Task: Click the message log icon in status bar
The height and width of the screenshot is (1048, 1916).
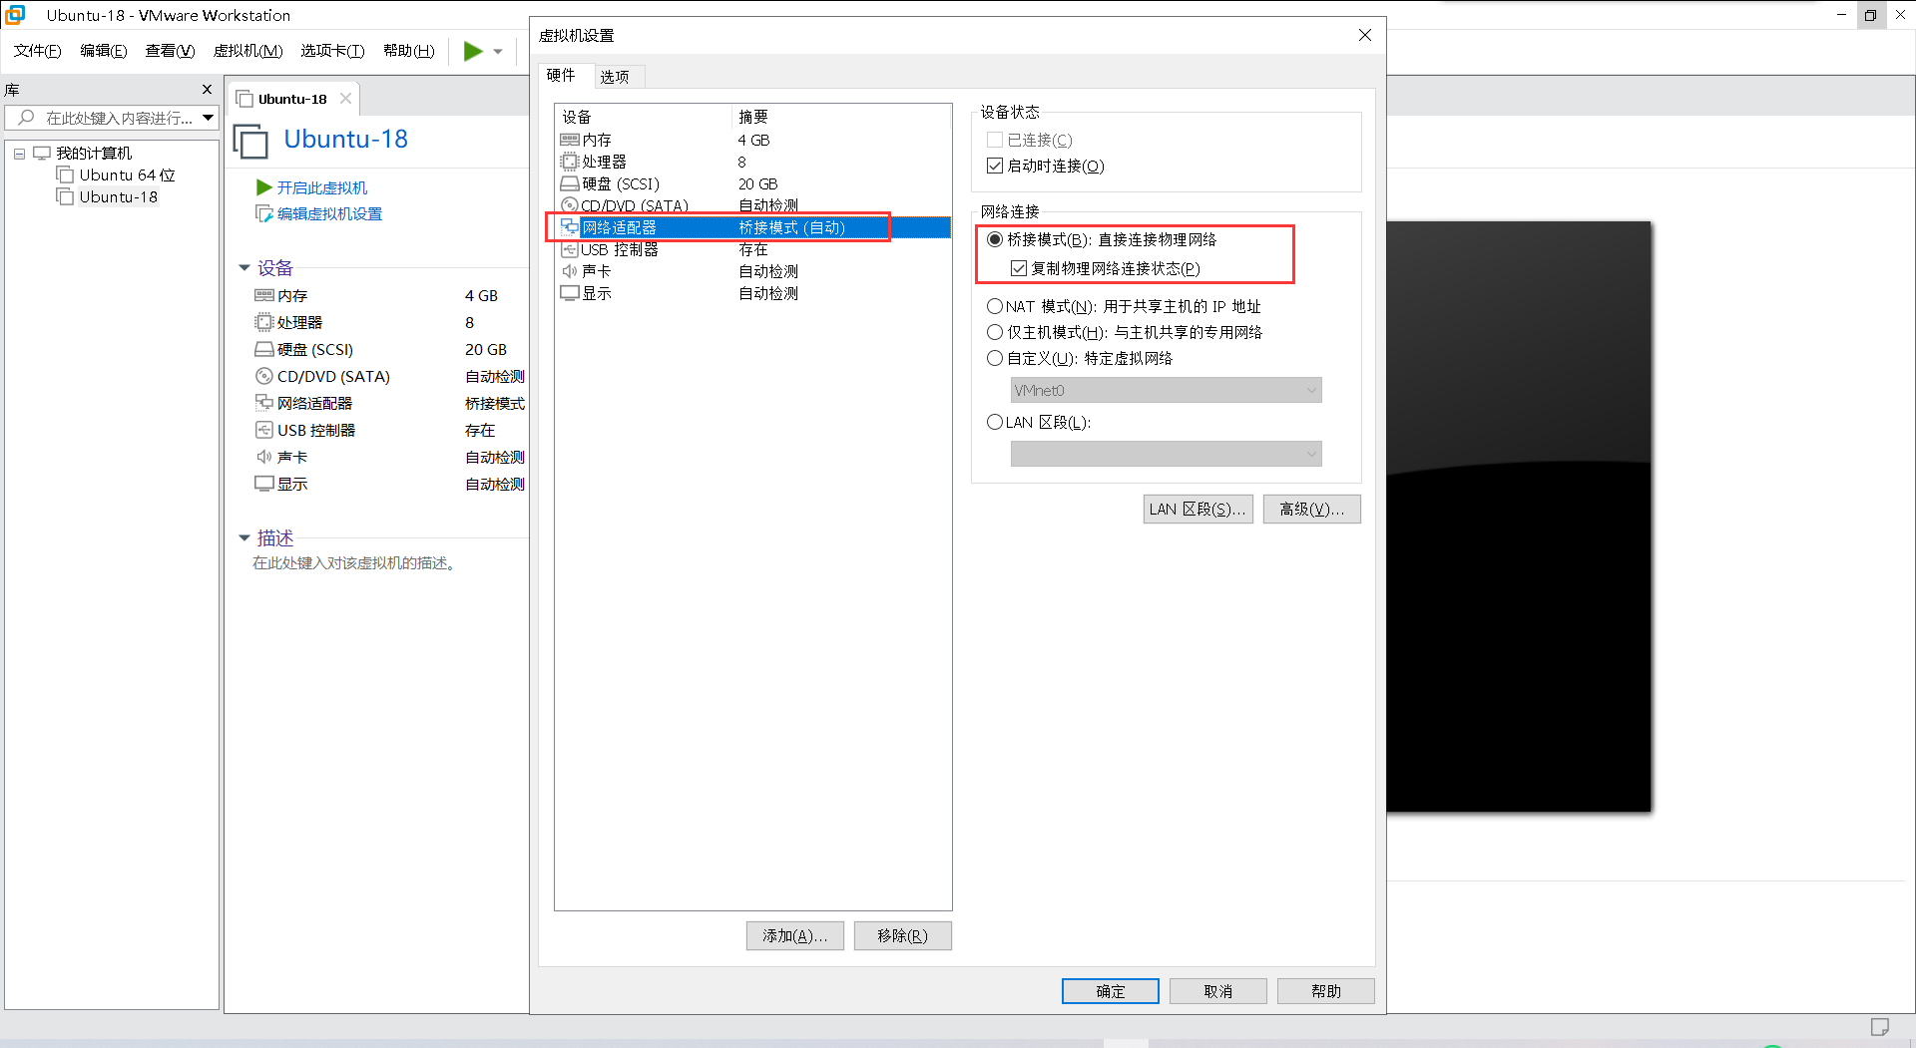Action: click(x=1880, y=1027)
